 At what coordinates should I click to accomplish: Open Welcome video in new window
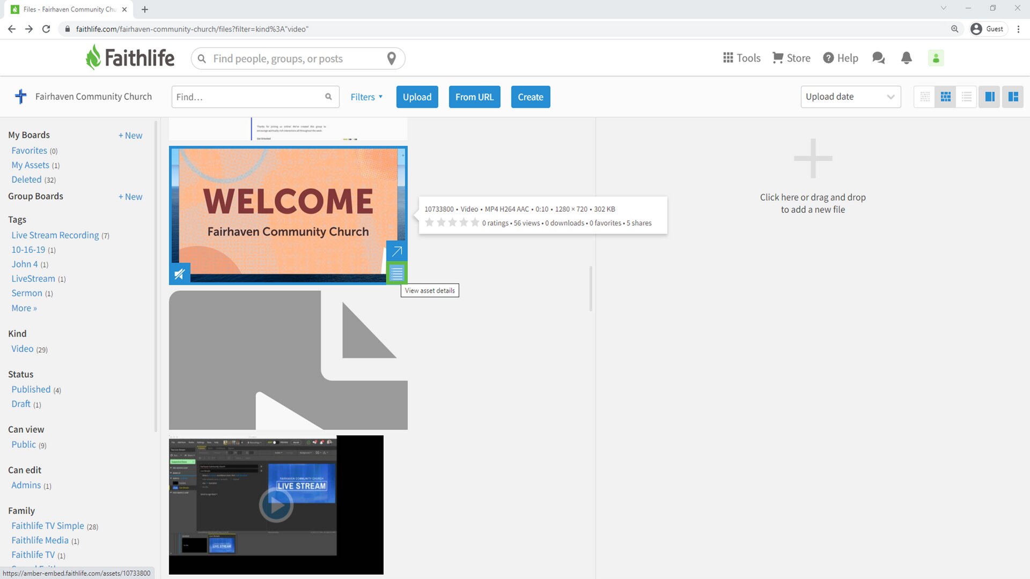point(397,251)
